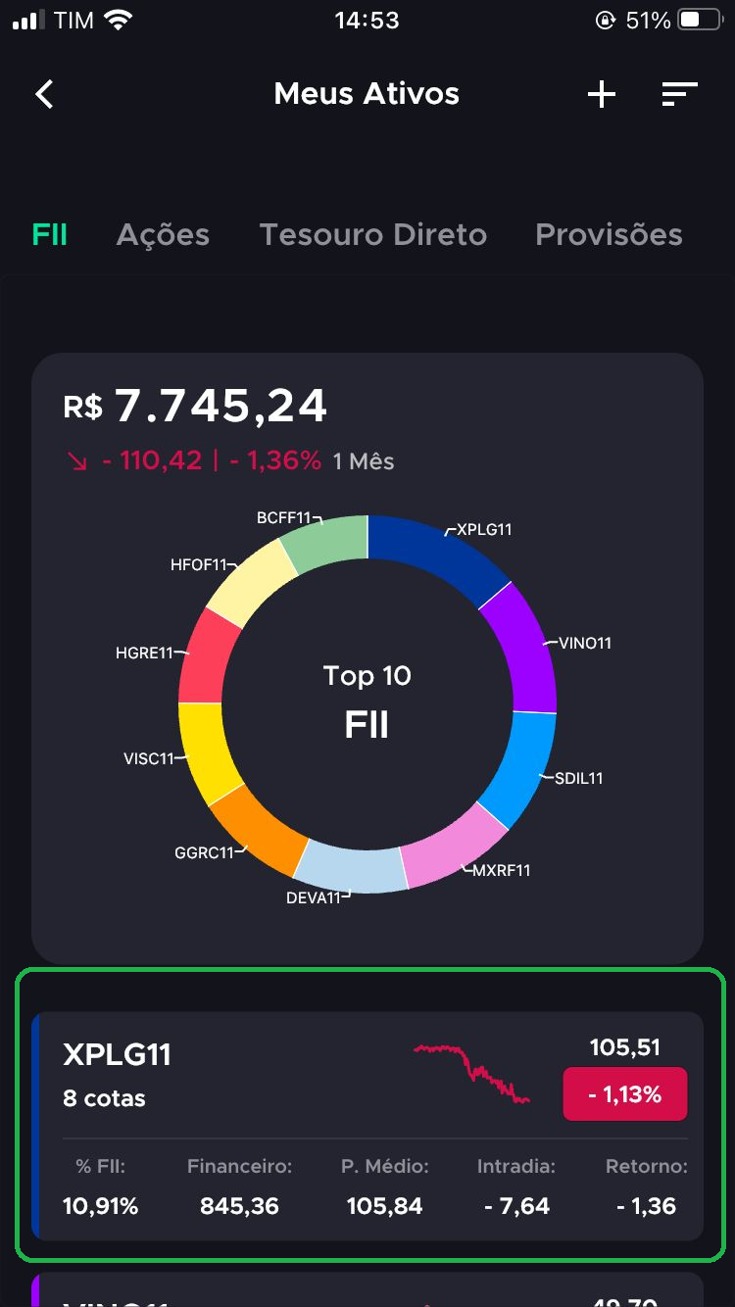Open the sort filter lines icon
Screen dimensions: 735x1307
[679, 94]
